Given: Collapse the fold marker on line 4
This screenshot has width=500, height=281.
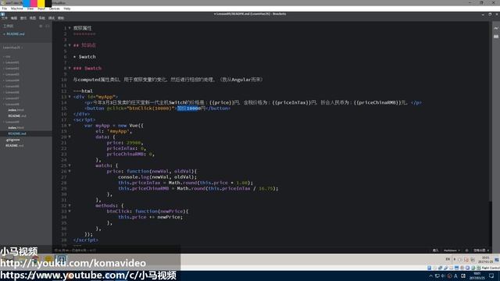Looking at the screenshot, I should coord(70,45).
